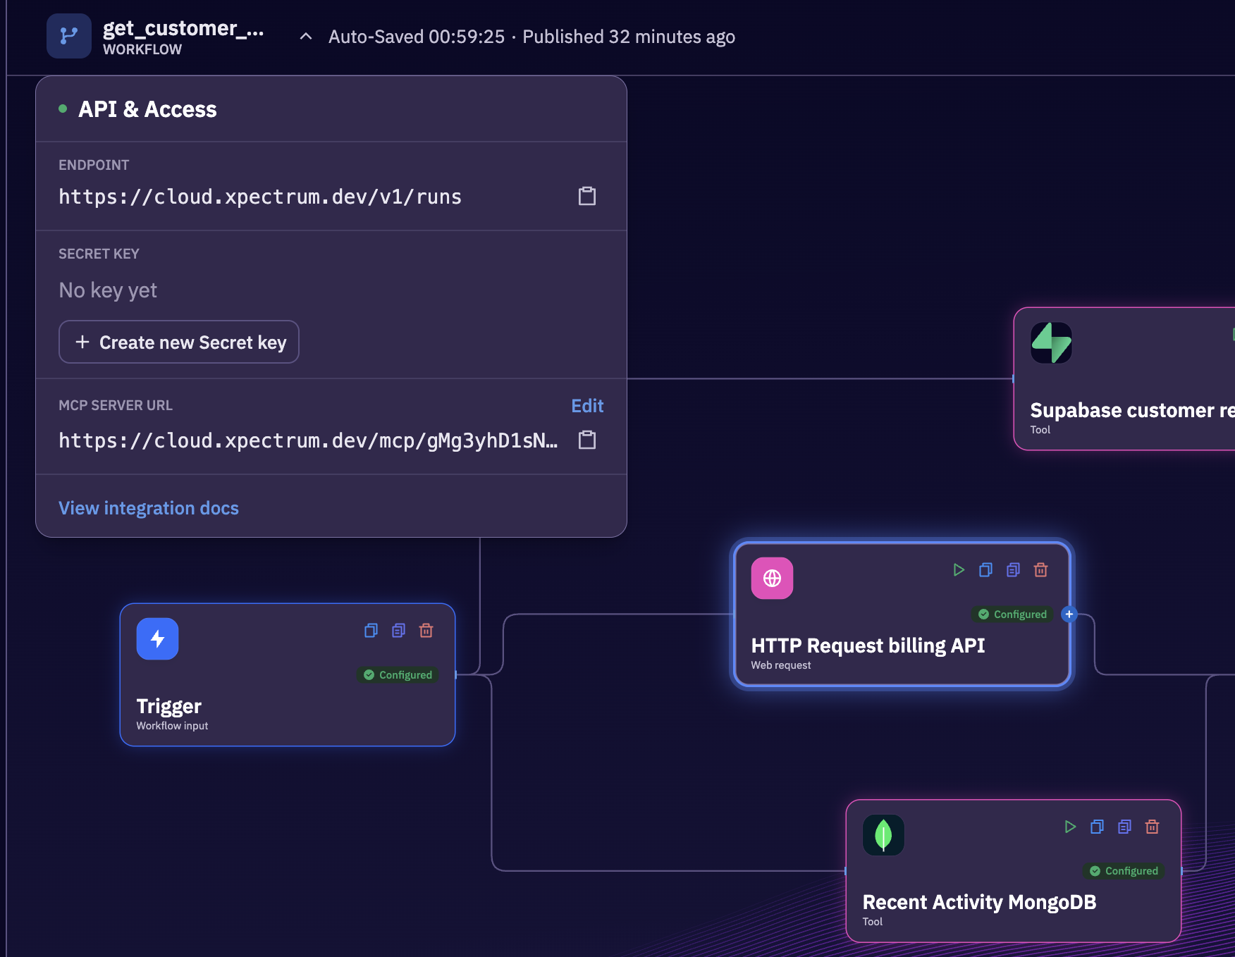Select the MCP server URL text
The width and height of the screenshot is (1235, 957).
click(308, 440)
